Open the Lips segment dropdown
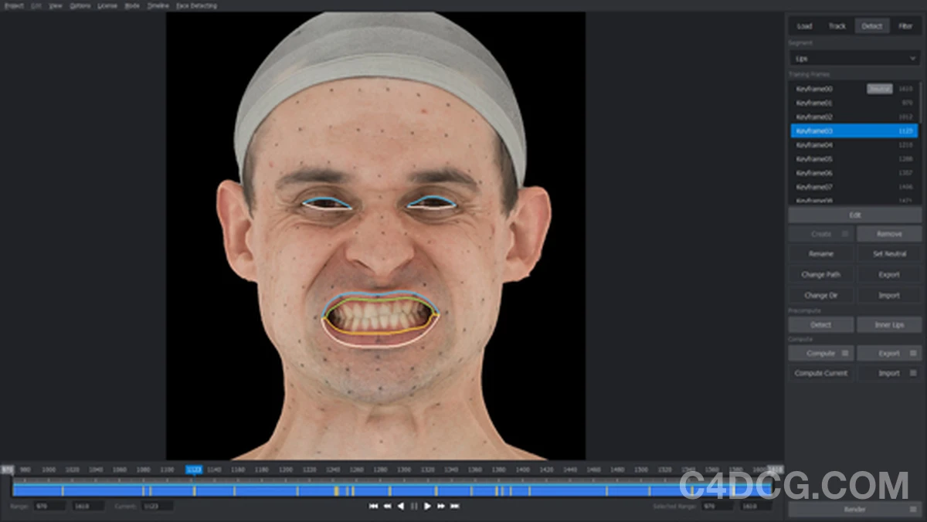927x522 pixels. tap(854, 58)
